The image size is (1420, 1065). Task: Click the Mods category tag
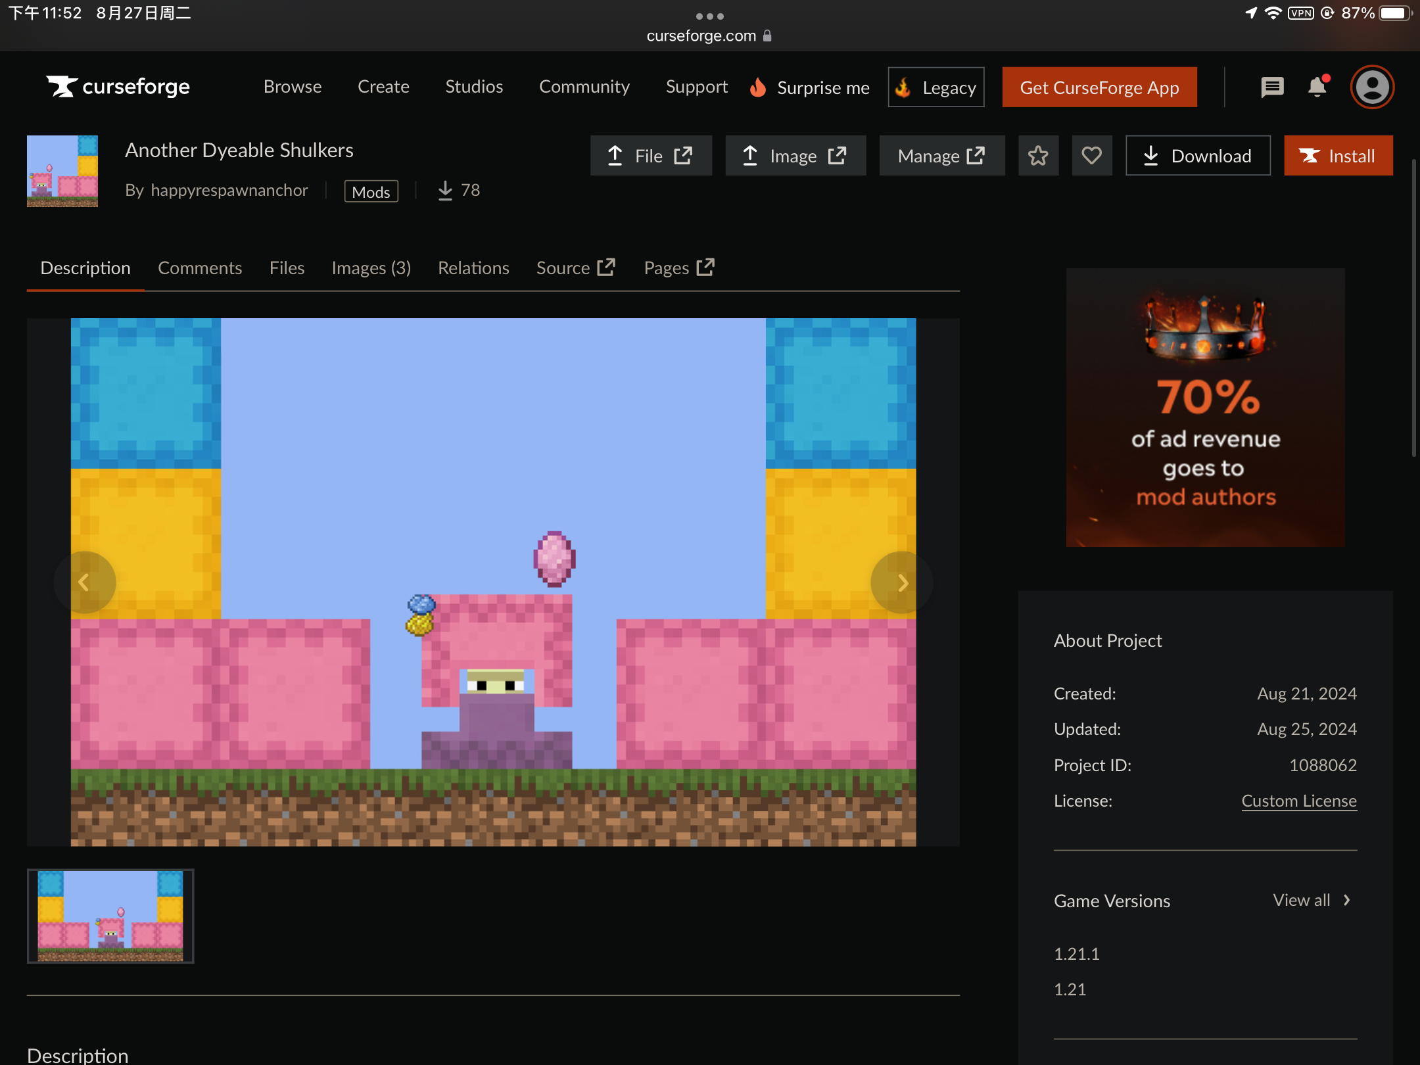point(371,191)
